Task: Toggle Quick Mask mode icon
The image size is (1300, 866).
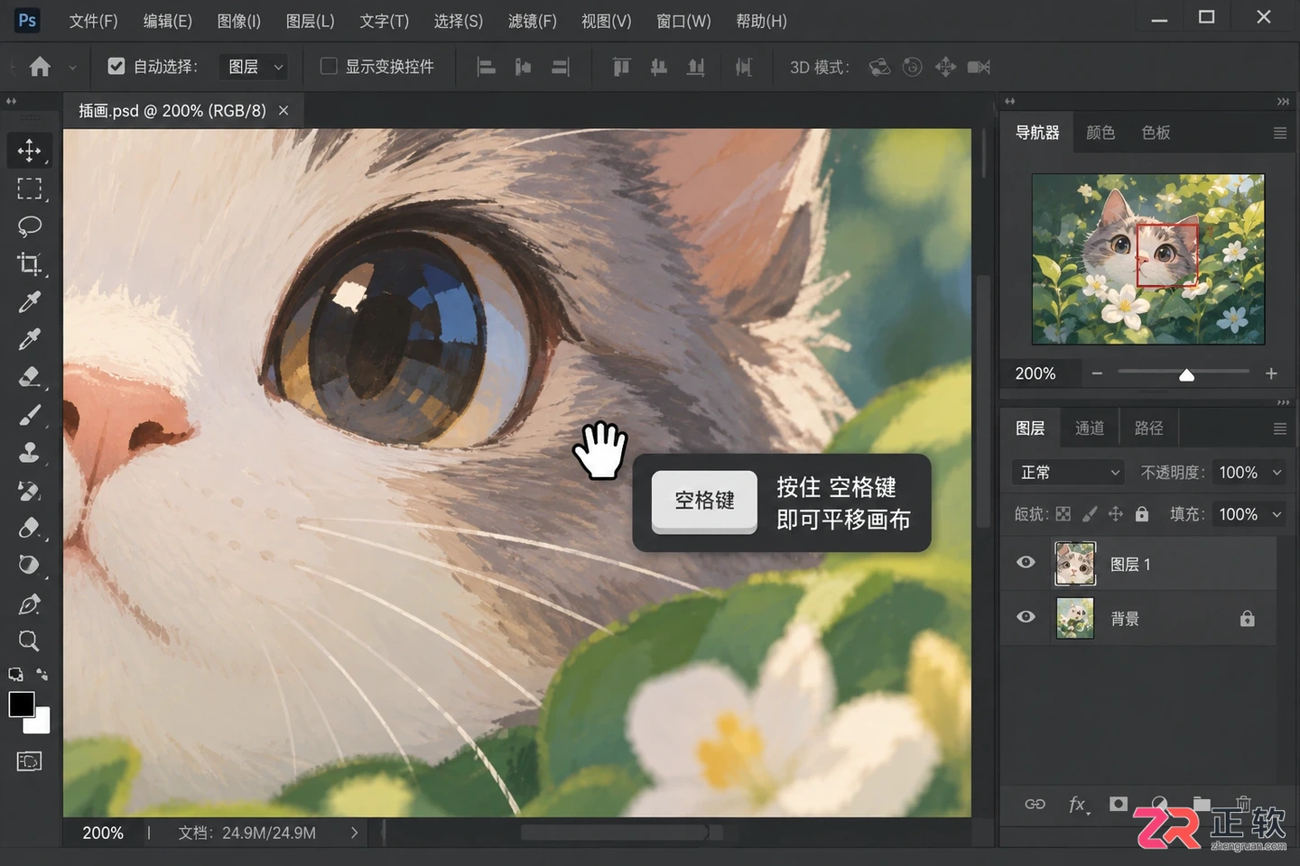Action: pos(29,761)
